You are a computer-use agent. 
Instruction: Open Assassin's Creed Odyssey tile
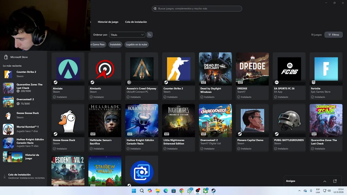[142, 76]
